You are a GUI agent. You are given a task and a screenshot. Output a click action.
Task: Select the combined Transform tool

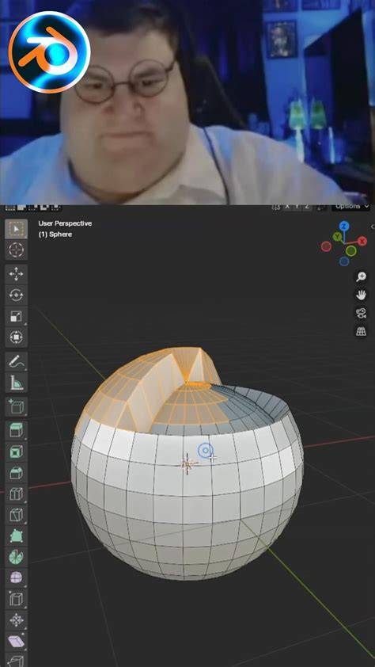(16, 337)
